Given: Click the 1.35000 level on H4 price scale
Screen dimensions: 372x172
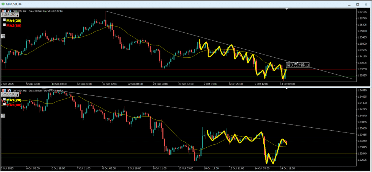Looking at the screenshot, I should click(x=361, y=44).
